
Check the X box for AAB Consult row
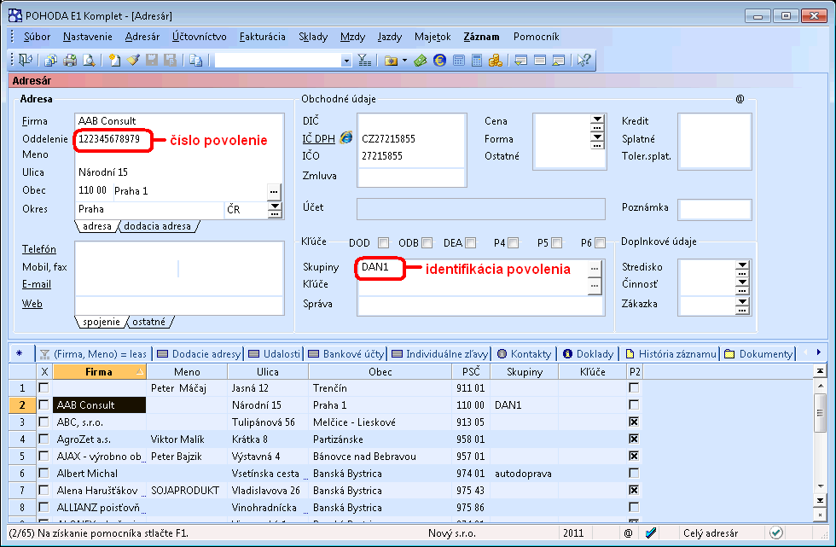[x=44, y=404]
